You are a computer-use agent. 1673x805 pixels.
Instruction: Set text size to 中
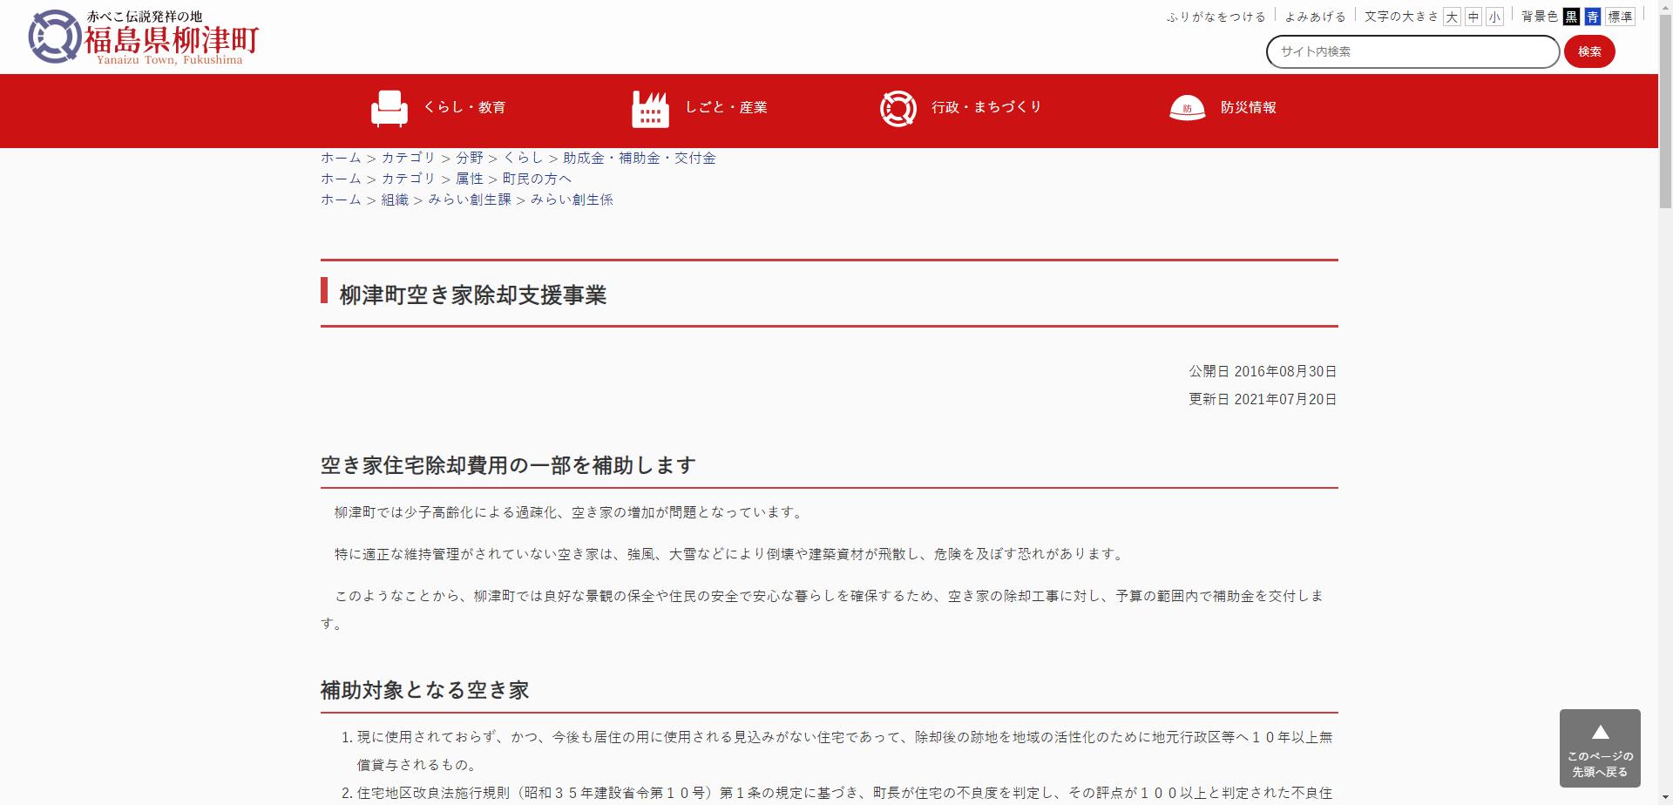1473,17
